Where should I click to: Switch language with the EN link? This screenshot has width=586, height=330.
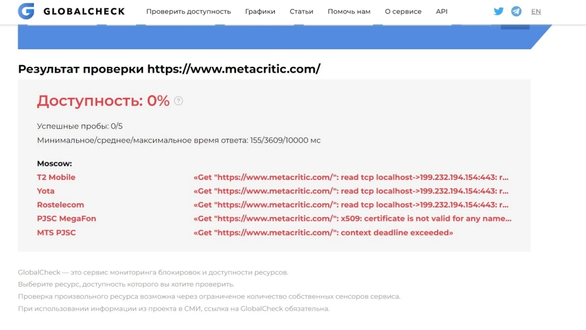coord(536,12)
